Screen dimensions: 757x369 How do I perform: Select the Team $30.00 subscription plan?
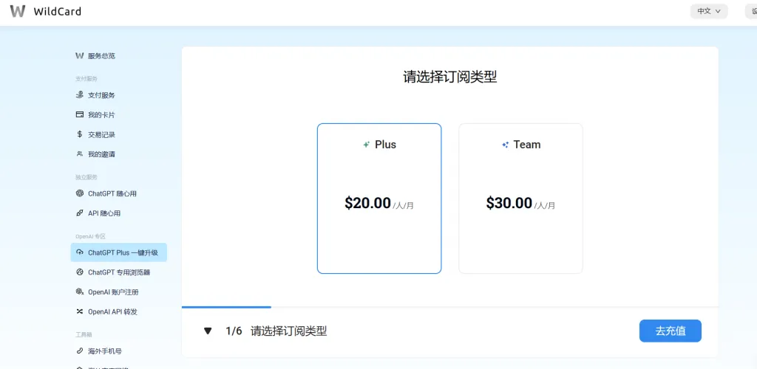pos(520,199)
